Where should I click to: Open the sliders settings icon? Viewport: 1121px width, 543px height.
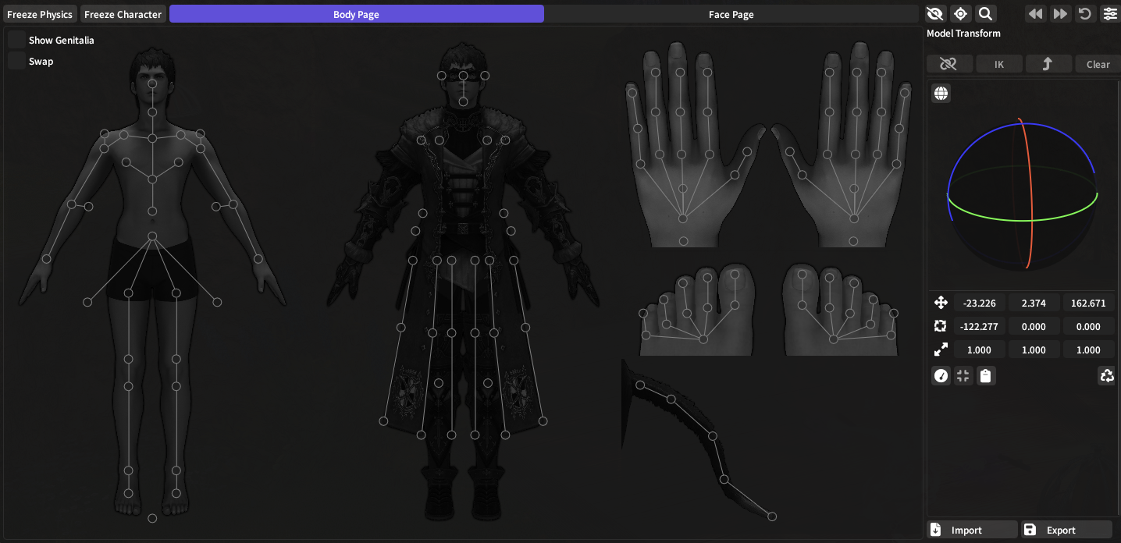tap(1109, 14)
